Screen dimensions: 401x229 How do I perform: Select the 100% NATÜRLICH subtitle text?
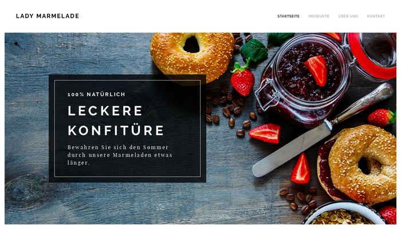pos(96,94)
